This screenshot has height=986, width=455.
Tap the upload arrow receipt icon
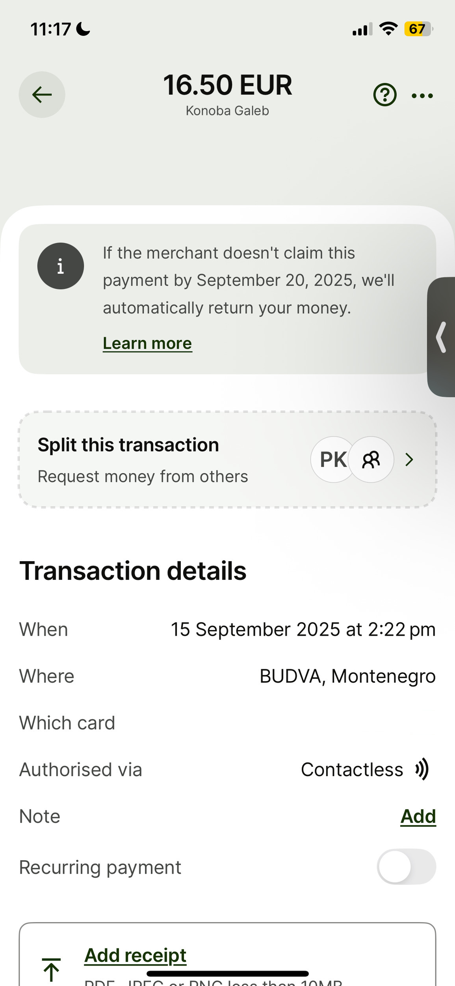[x=52, y=969]
